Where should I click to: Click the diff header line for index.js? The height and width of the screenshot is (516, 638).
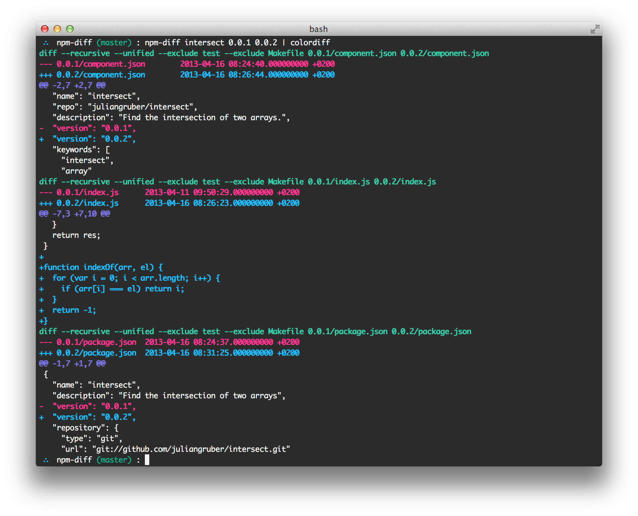point(237,182)
